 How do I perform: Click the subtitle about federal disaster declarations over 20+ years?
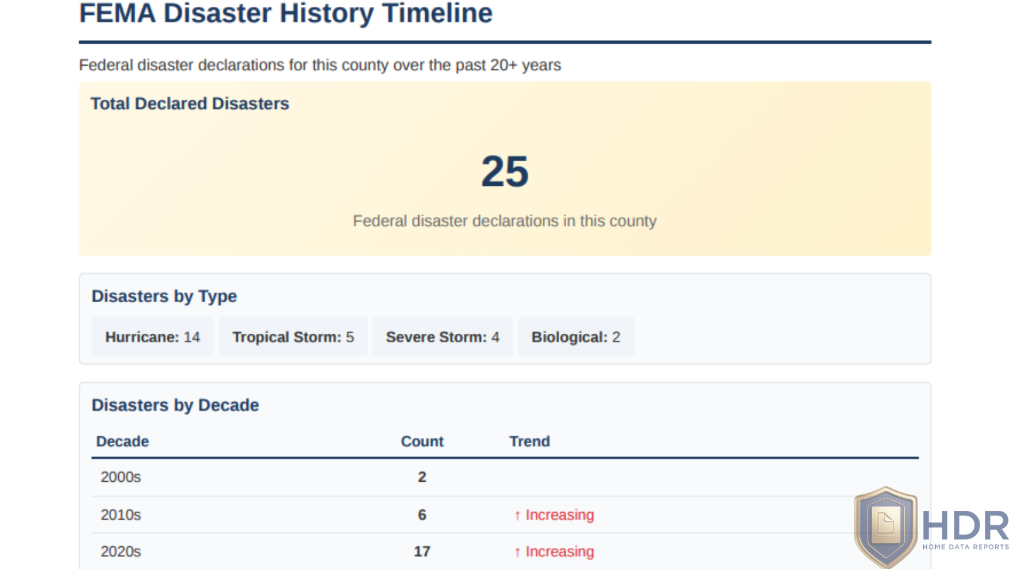[x=320, y=65]
